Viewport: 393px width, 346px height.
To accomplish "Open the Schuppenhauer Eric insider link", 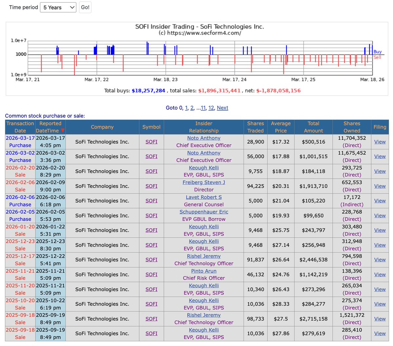I will coord(204,212).
